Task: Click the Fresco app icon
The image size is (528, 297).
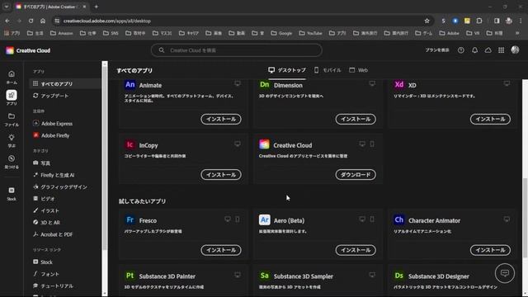Action: (x=130, y=220)
